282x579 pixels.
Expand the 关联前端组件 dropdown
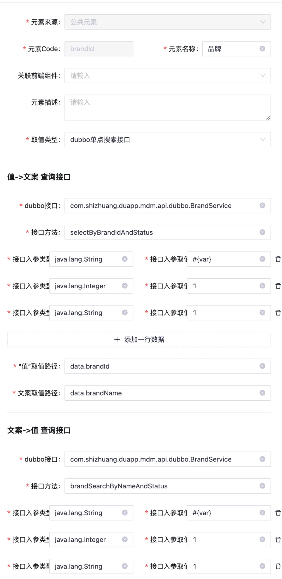pyautogui.click(x=168, y=75)
